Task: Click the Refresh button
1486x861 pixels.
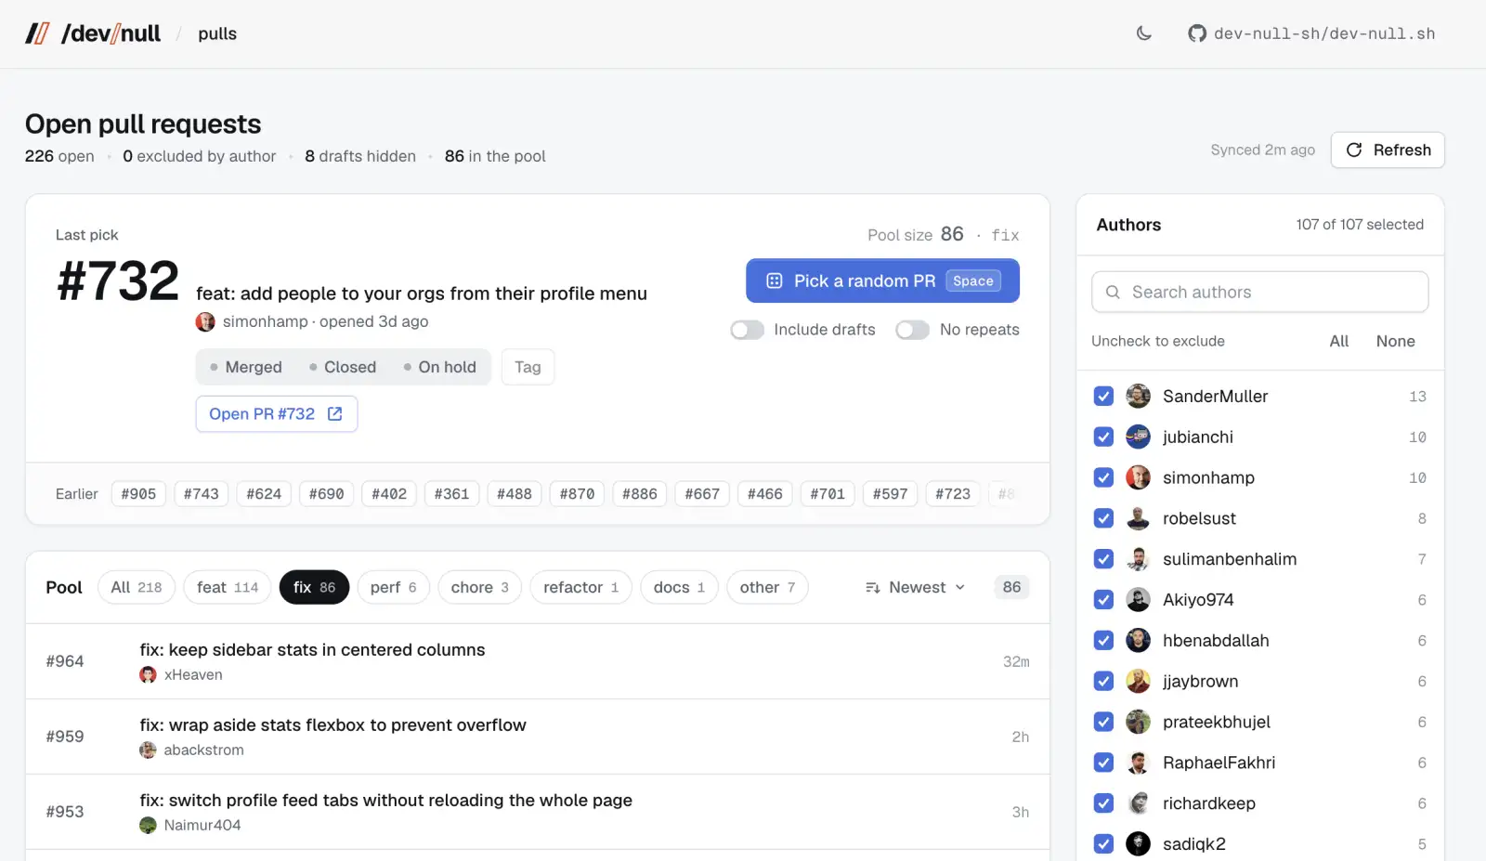Action: [1388, 150]
